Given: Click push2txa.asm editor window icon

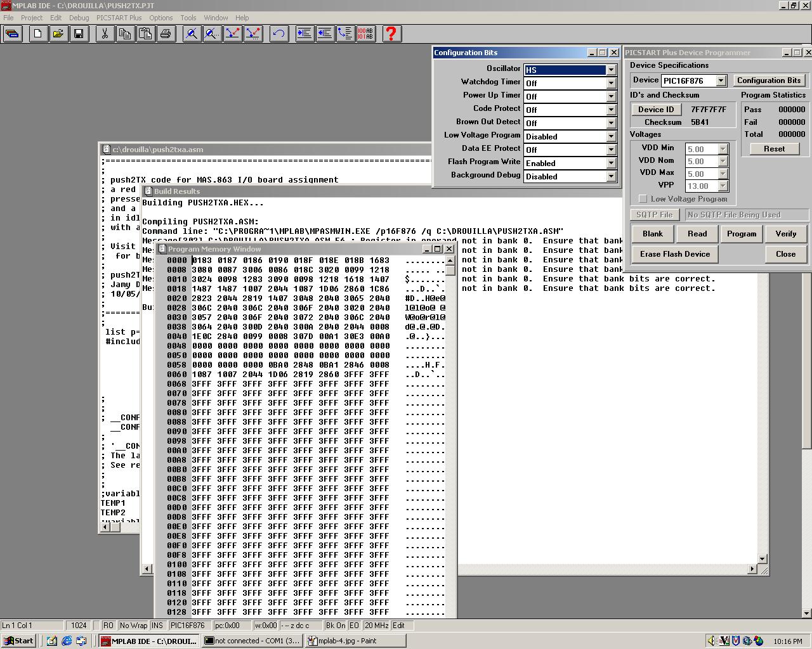Looking at the screenshot, I should pyautogui.click(x=106, y=150).
